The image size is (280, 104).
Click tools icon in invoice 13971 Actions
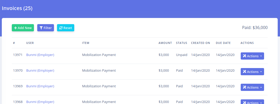point(245,56)
